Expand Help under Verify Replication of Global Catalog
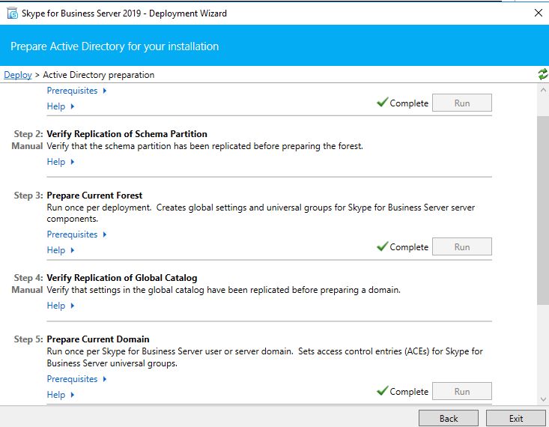549x427 pixels. 61,306
